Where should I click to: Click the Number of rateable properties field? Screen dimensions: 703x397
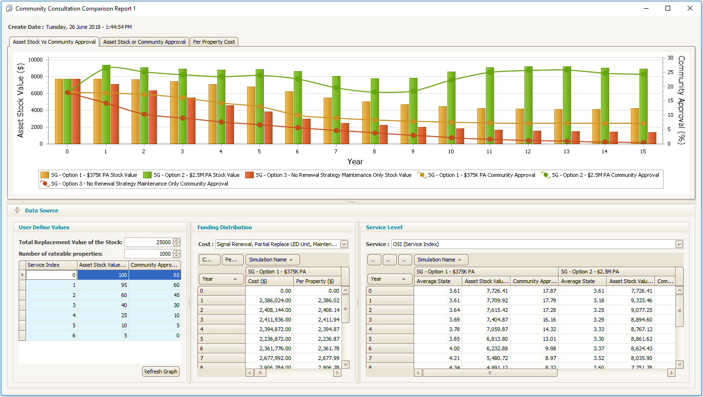(148, 254)
